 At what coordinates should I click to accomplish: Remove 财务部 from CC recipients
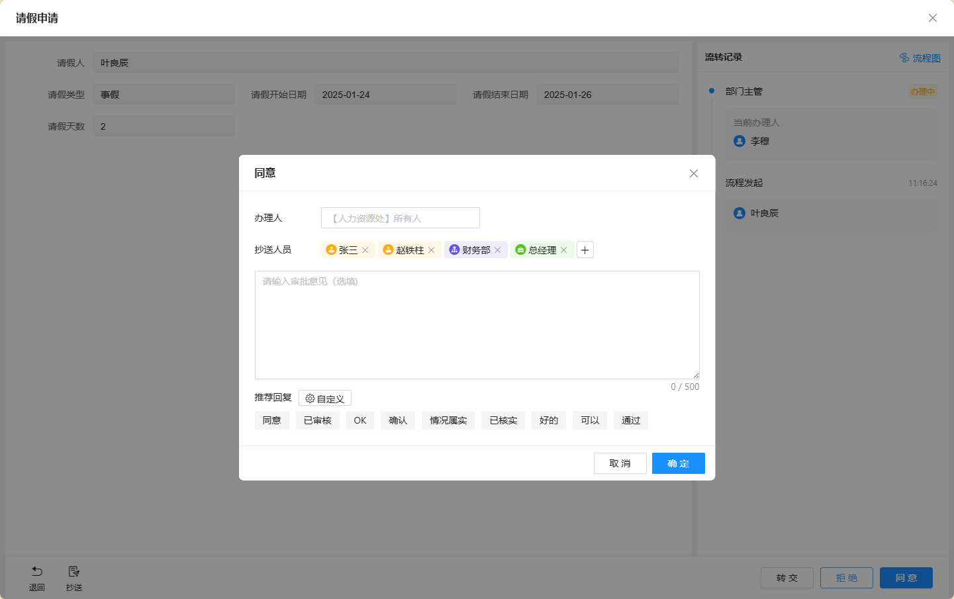tap(498, 250)
